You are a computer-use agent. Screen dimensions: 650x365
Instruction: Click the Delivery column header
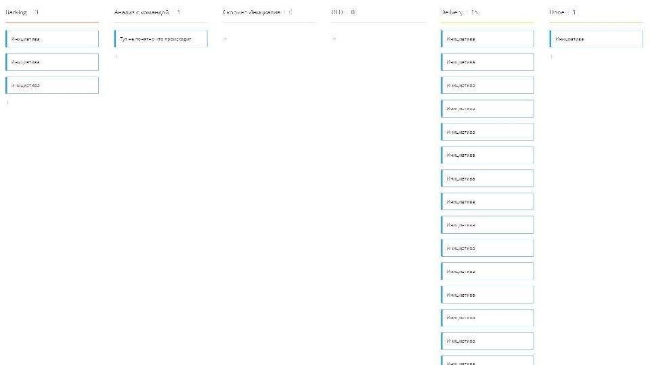pyautogui.click(x=454, y=12)
